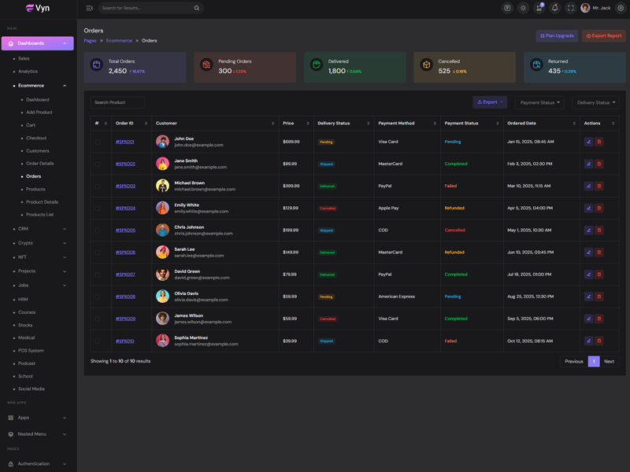Toggle the light/dark theme sun icon
The width and height of the screenshot is (630, 472).
click(x=523, y=8)
